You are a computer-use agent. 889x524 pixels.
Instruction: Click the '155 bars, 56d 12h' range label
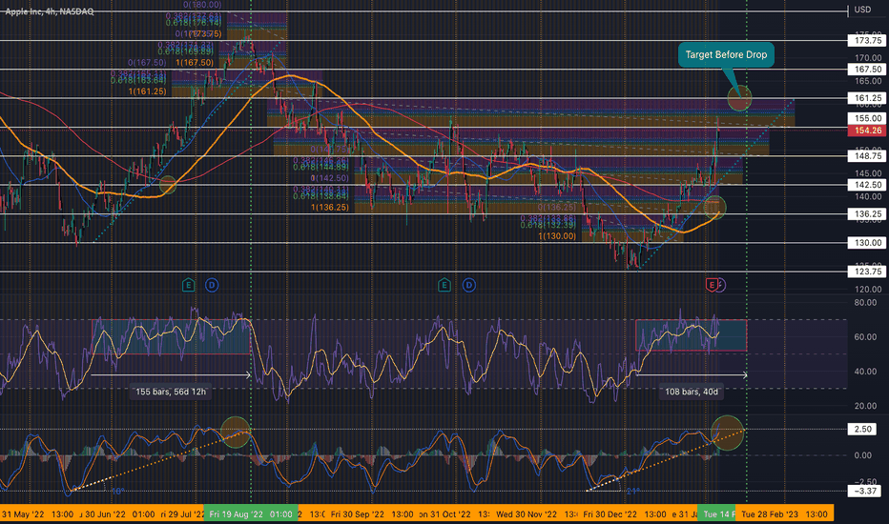(171, 392)
